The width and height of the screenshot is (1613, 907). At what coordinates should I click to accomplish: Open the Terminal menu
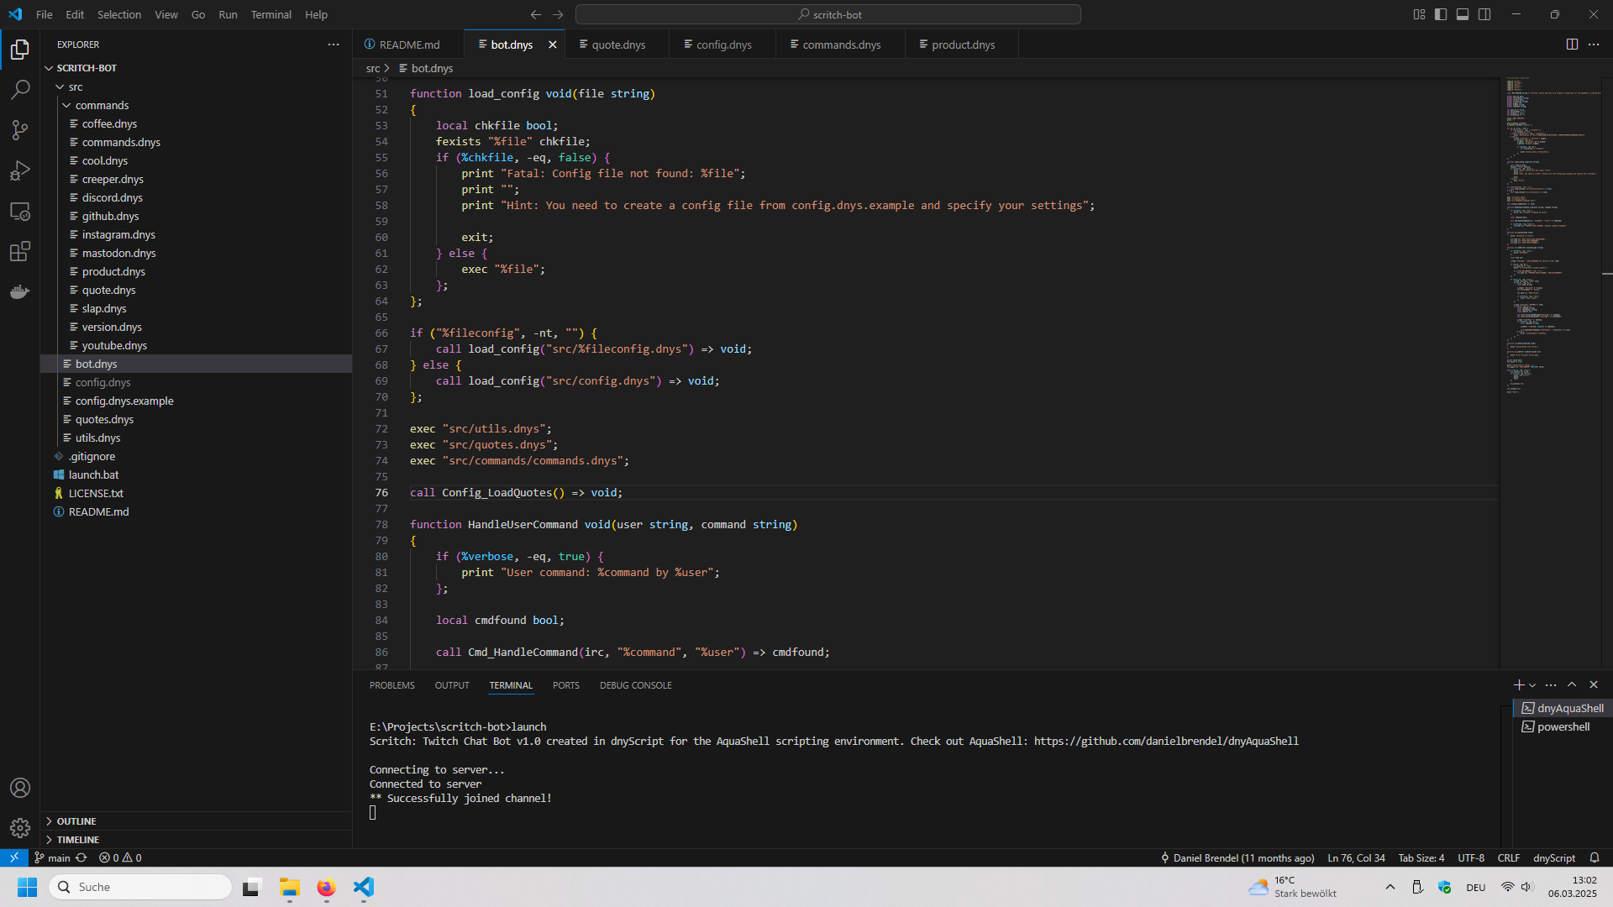point(271,14)
